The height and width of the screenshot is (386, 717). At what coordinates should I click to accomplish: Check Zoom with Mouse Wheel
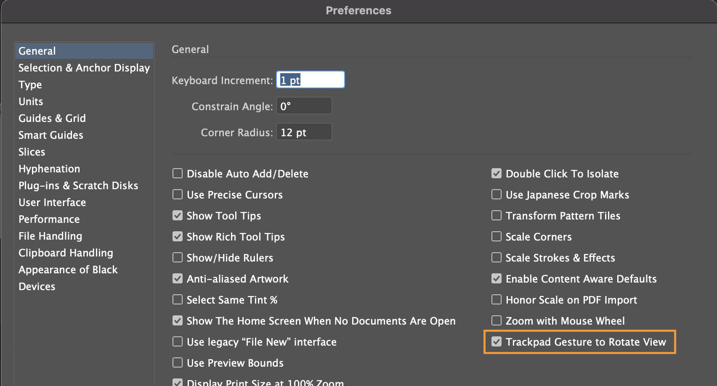point(497,320)
